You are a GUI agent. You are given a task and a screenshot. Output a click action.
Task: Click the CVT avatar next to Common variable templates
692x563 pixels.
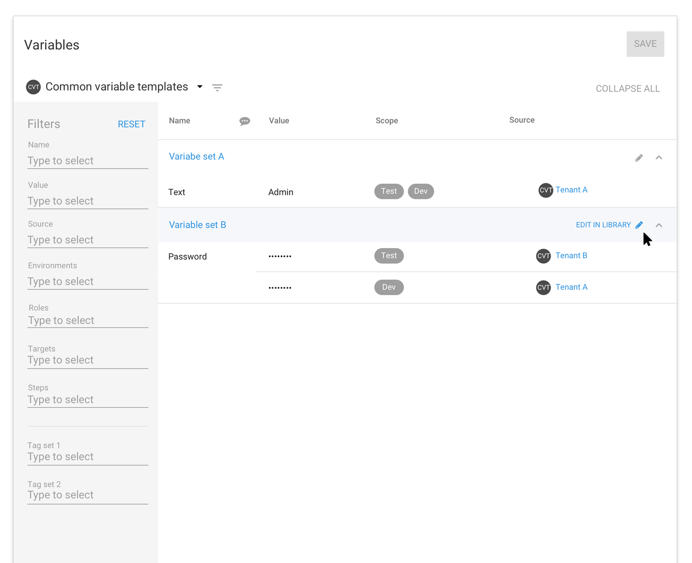pyautogui.click(x=33, y=87)
